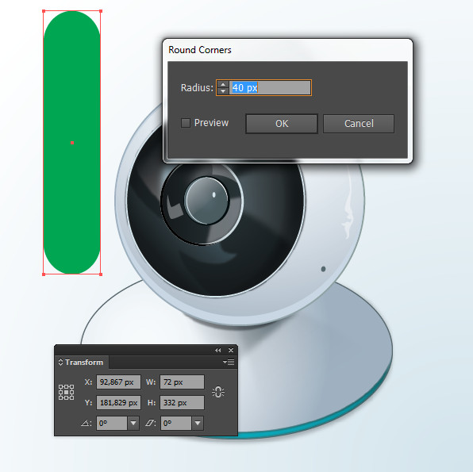
Task: Select the green rounded rectangle shape
Action: pyautogui.click(x=71, y=142)
